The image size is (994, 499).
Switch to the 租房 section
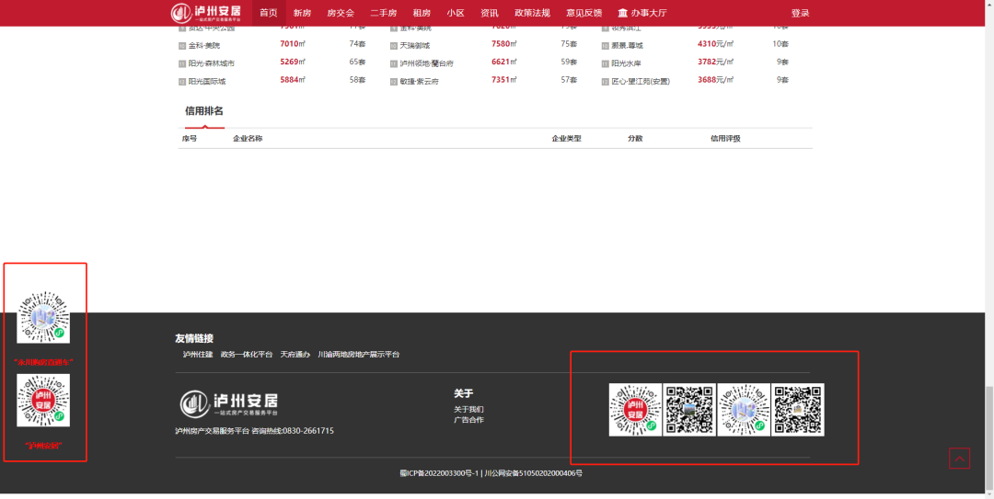(x=422, y=13)
